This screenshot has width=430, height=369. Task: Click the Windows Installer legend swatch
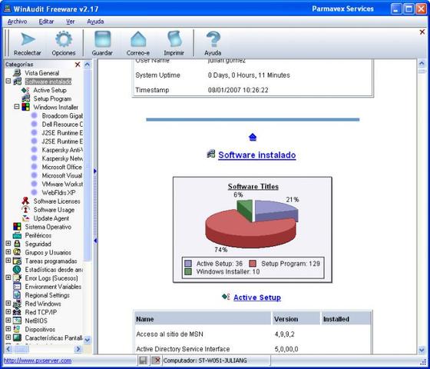(x=188, y=271)
